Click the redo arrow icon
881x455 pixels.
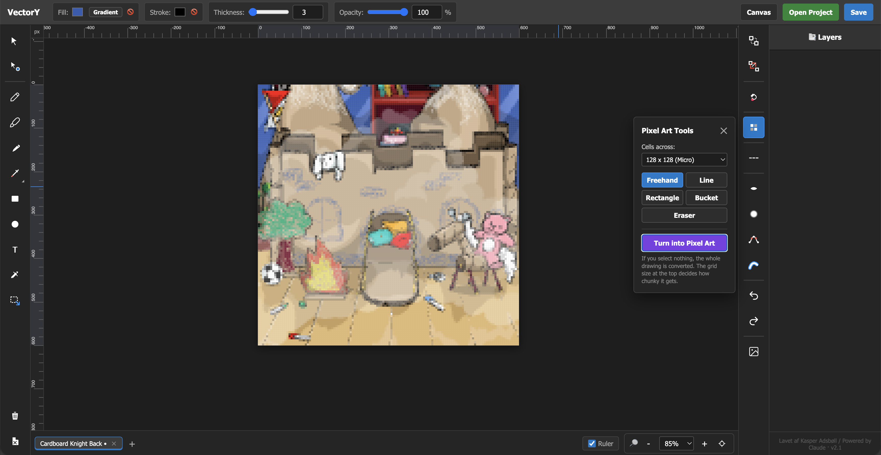[754, 321]
